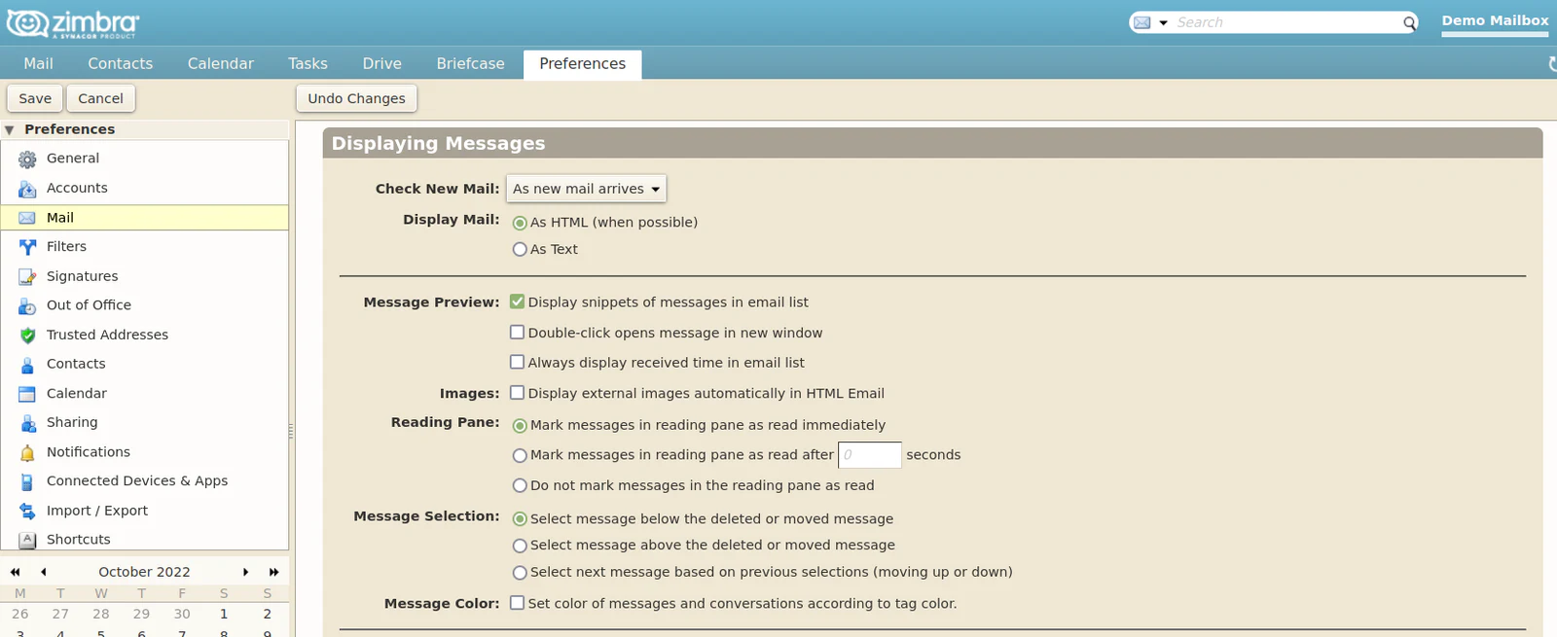The height and width of the screenshot is (637, 1557).
Task: Click the Undo Changes button
Action: (x=356, y=98)
